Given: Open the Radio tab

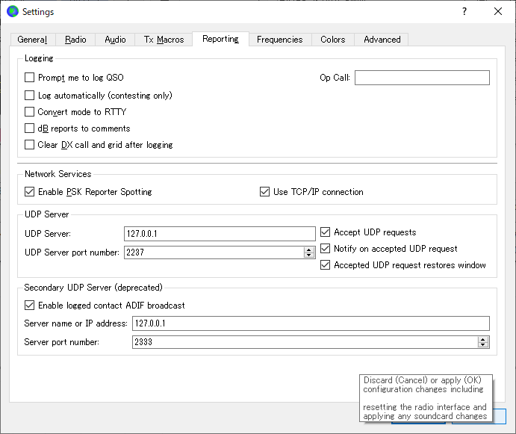Looking at the screenshot, I should coord(75,40).
